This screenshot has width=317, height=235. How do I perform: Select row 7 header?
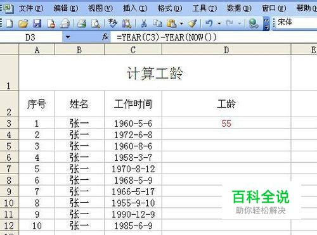coord(9,168)
